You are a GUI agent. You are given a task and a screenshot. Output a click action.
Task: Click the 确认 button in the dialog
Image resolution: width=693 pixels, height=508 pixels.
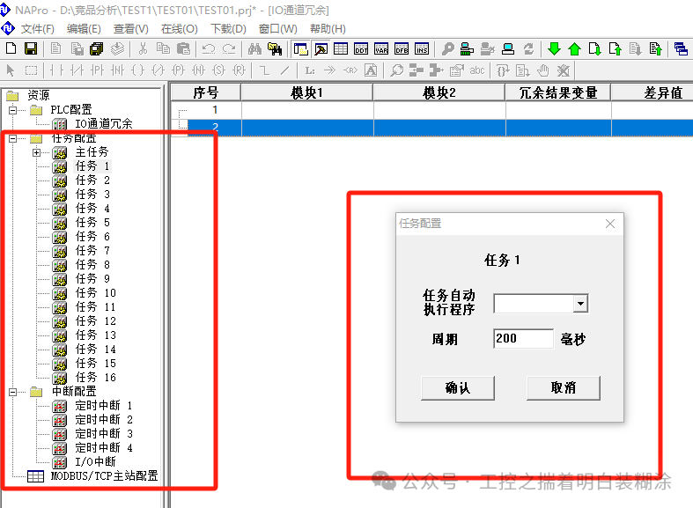457,388
